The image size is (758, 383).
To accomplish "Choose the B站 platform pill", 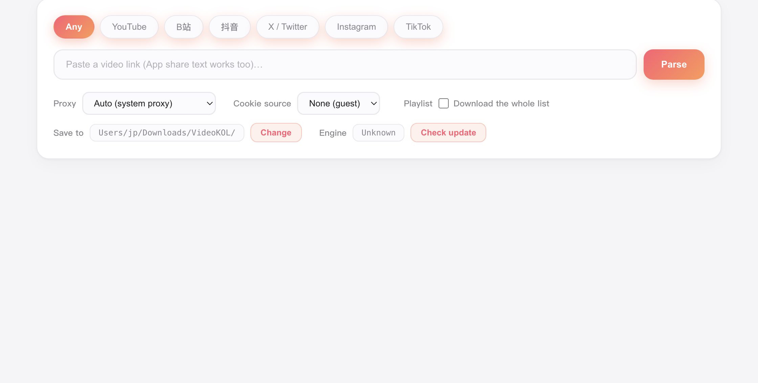I will (x=184, y=27).
